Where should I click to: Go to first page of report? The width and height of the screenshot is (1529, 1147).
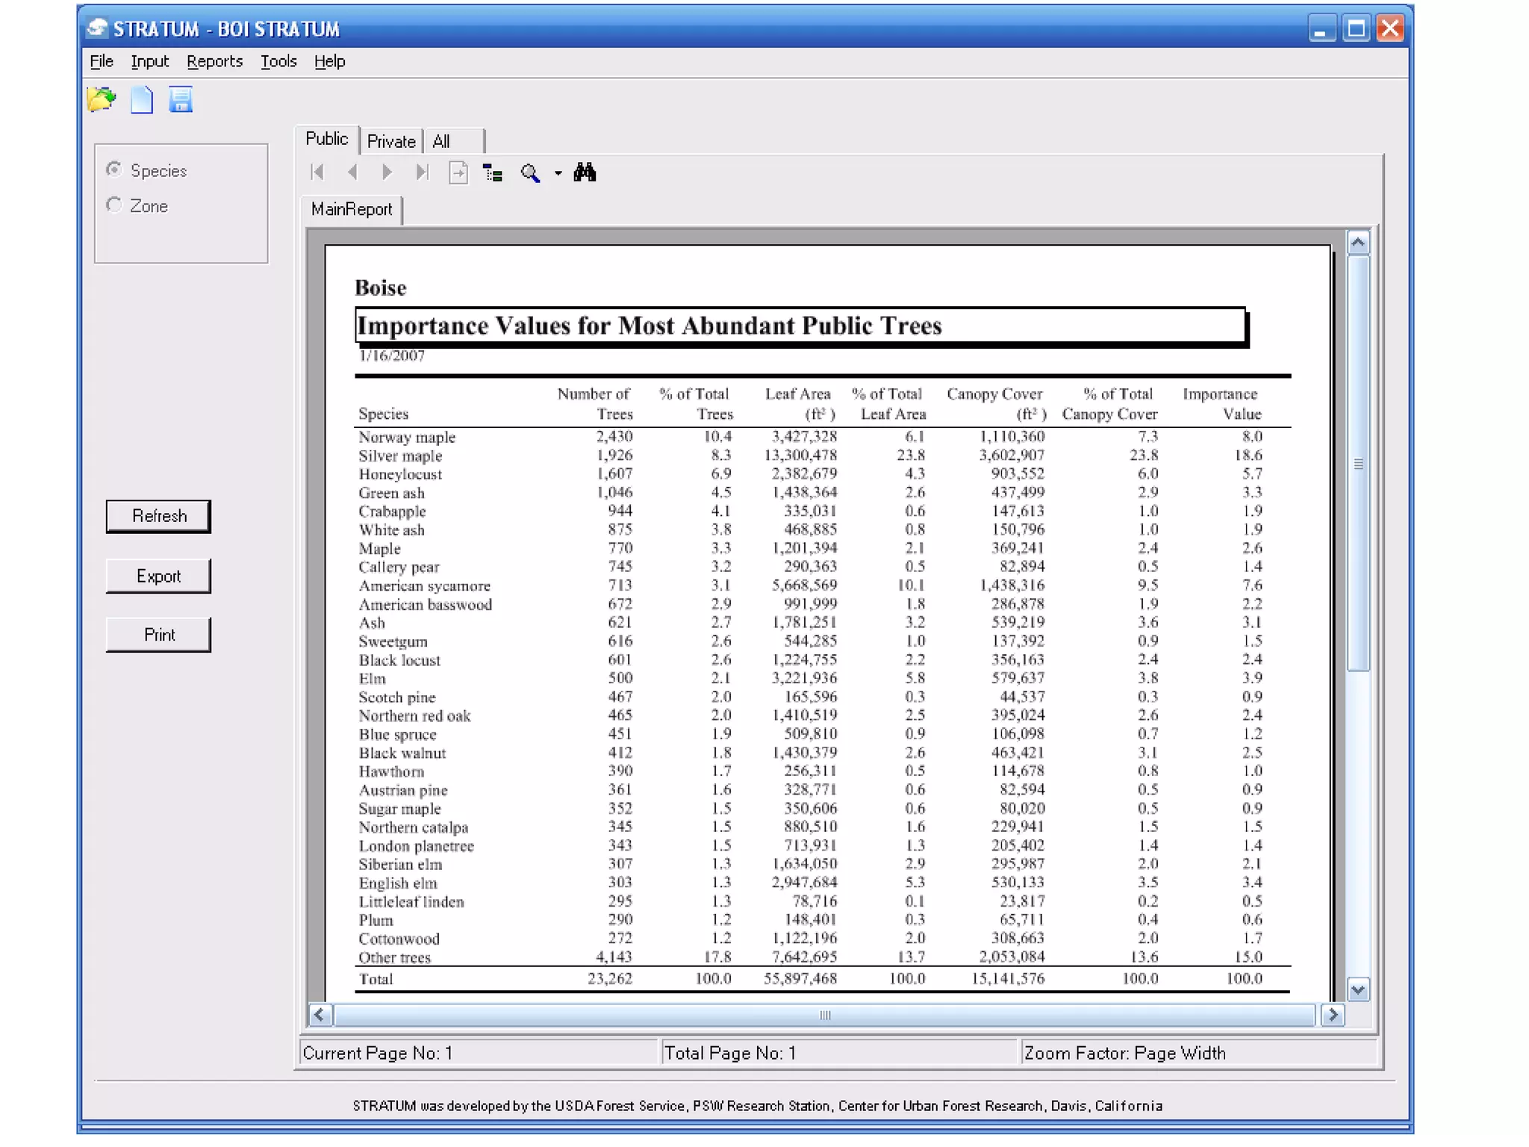[317, 172]
